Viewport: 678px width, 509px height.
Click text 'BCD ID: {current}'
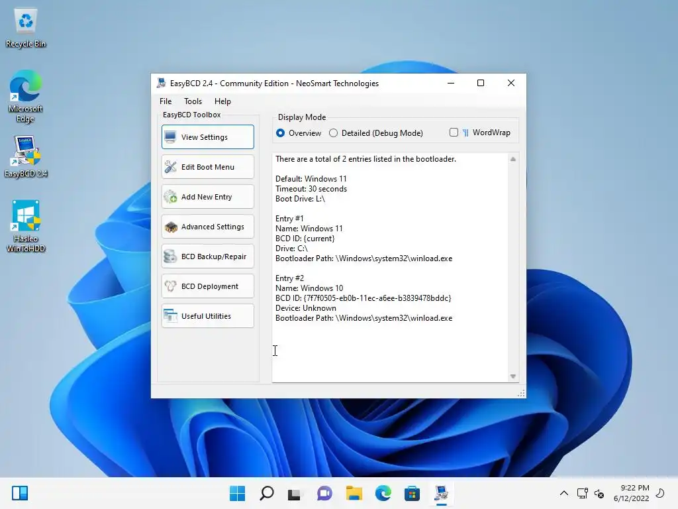pos(305,239)
